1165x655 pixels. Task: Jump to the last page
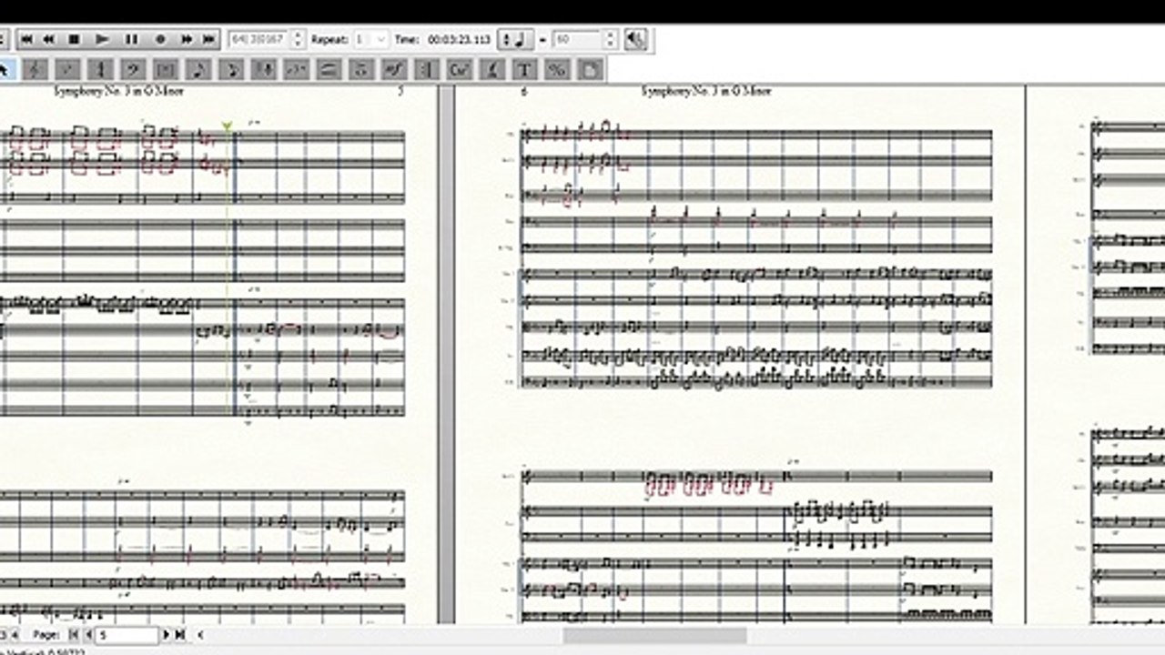180,634
